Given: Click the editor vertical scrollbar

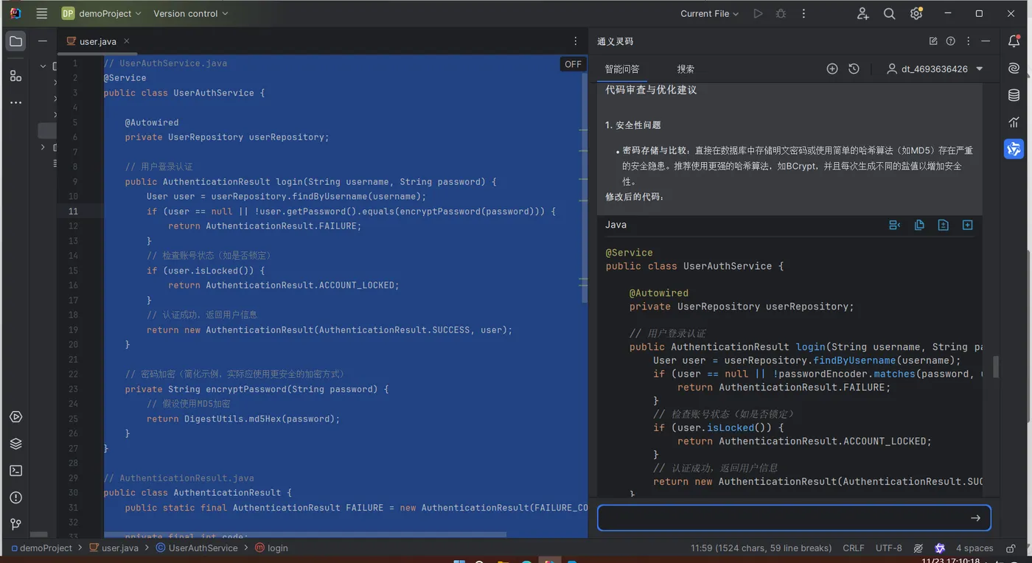Looking at the screenshot, I should tap(585, 187).
